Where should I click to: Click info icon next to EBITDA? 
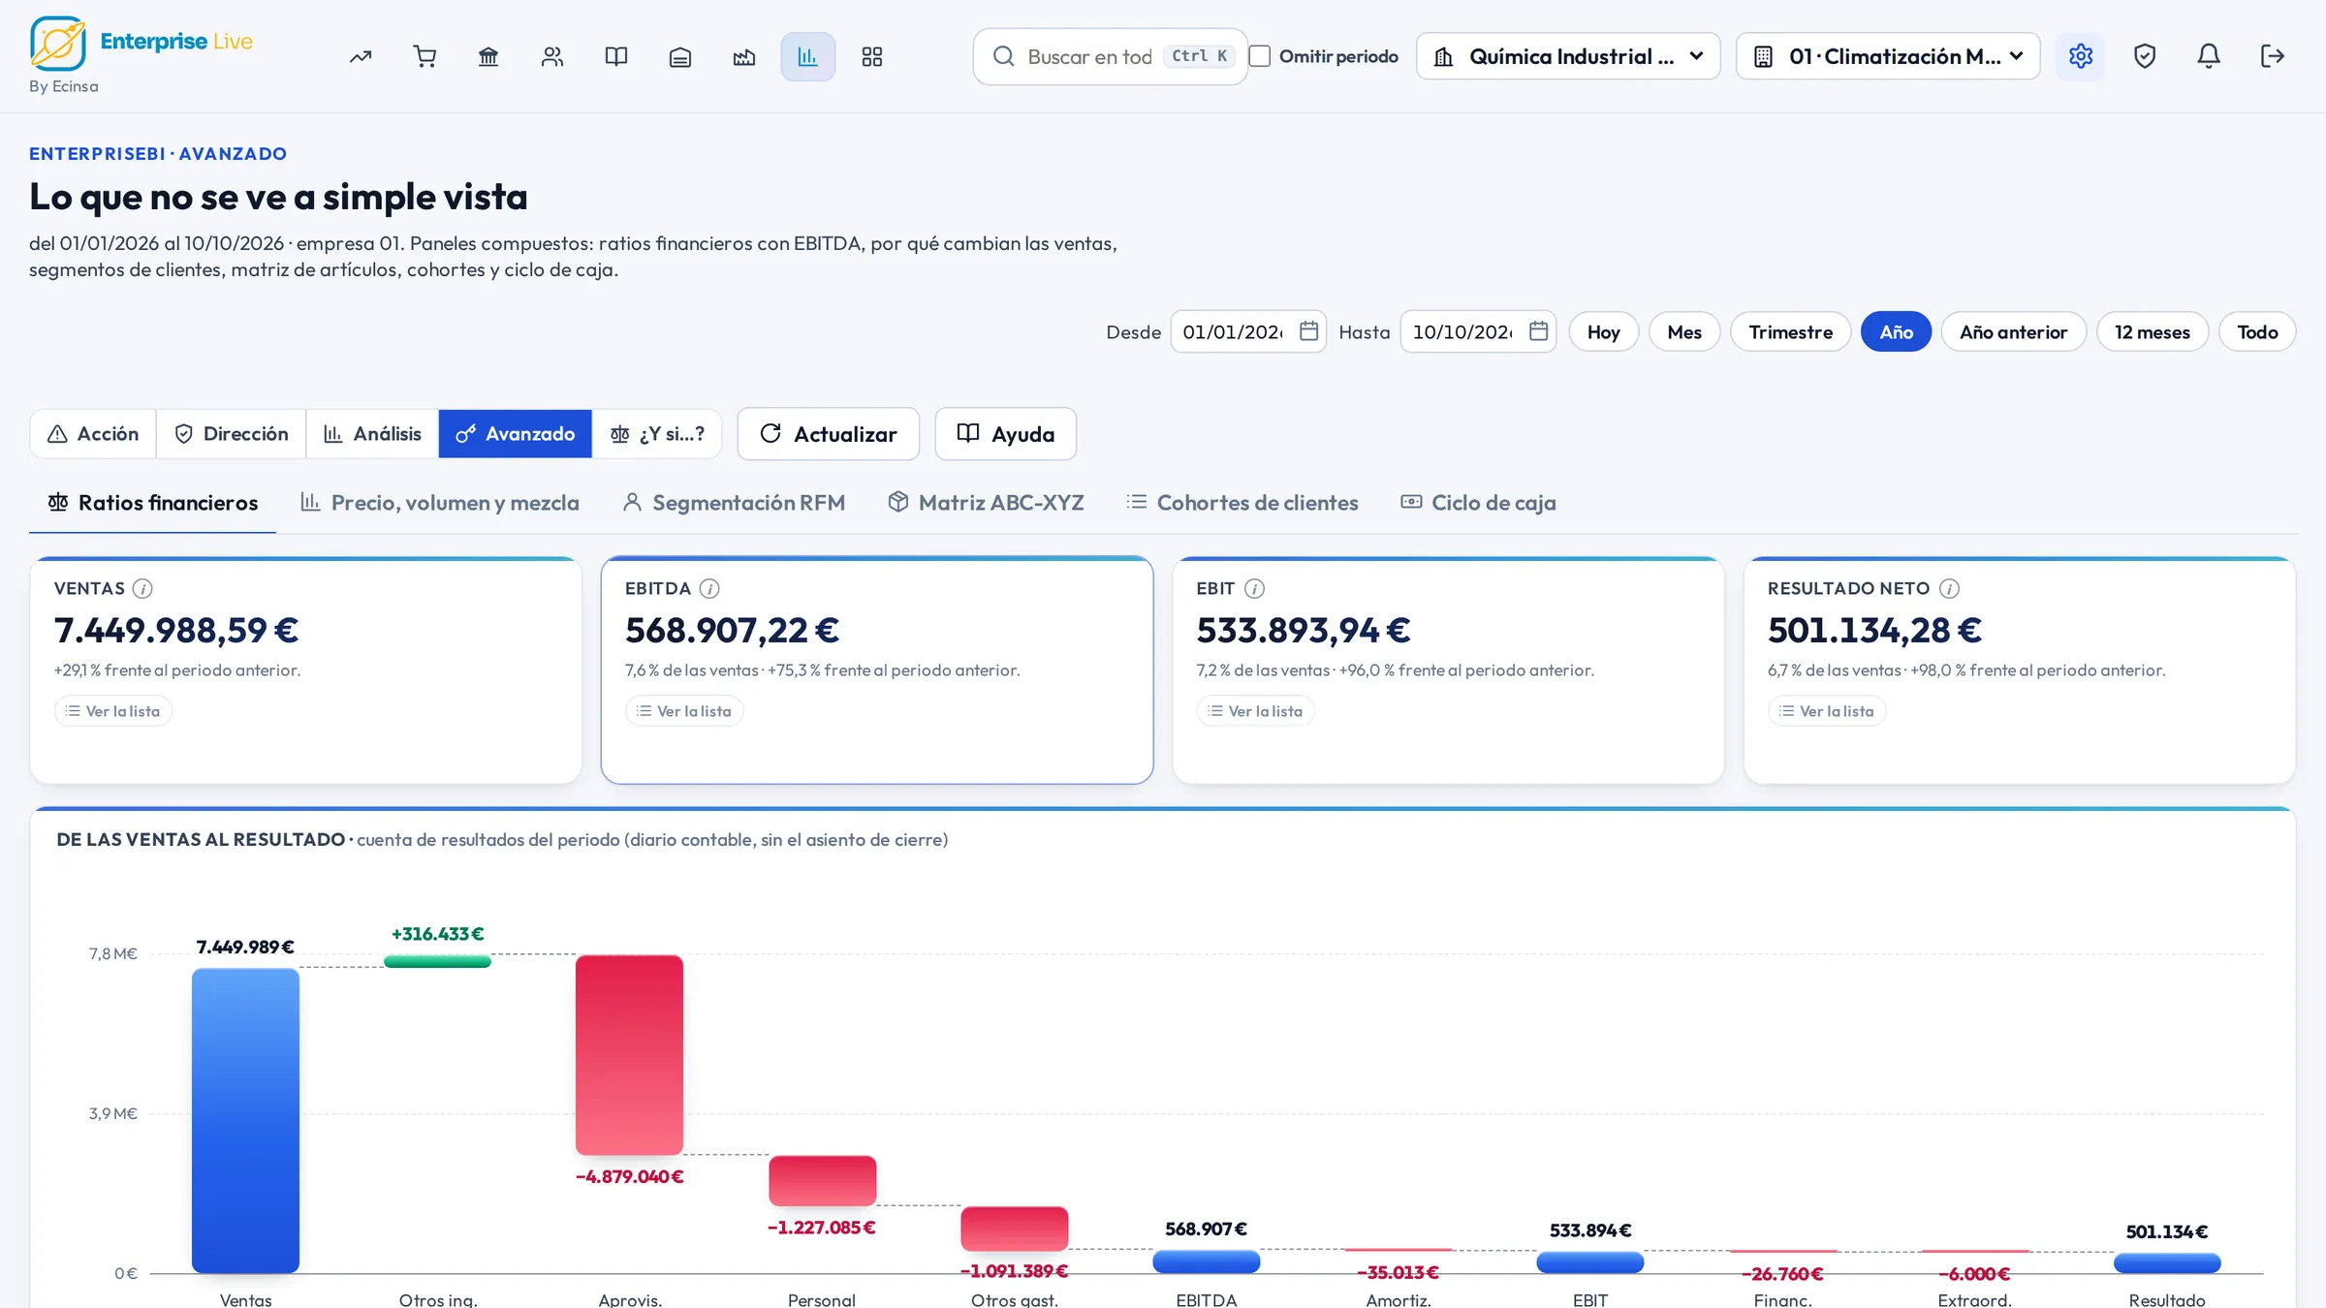[x=709, y=588]
